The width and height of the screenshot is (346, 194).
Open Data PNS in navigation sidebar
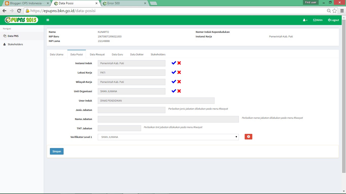click(22, 36)
